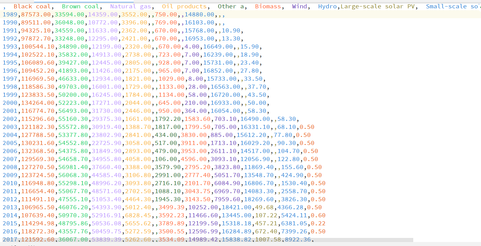
Task: Click the "Other a" header text
Action: [x=231, y=6]
